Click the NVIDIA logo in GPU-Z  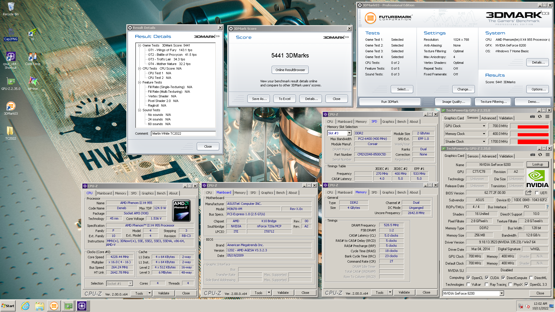[537, 179]
